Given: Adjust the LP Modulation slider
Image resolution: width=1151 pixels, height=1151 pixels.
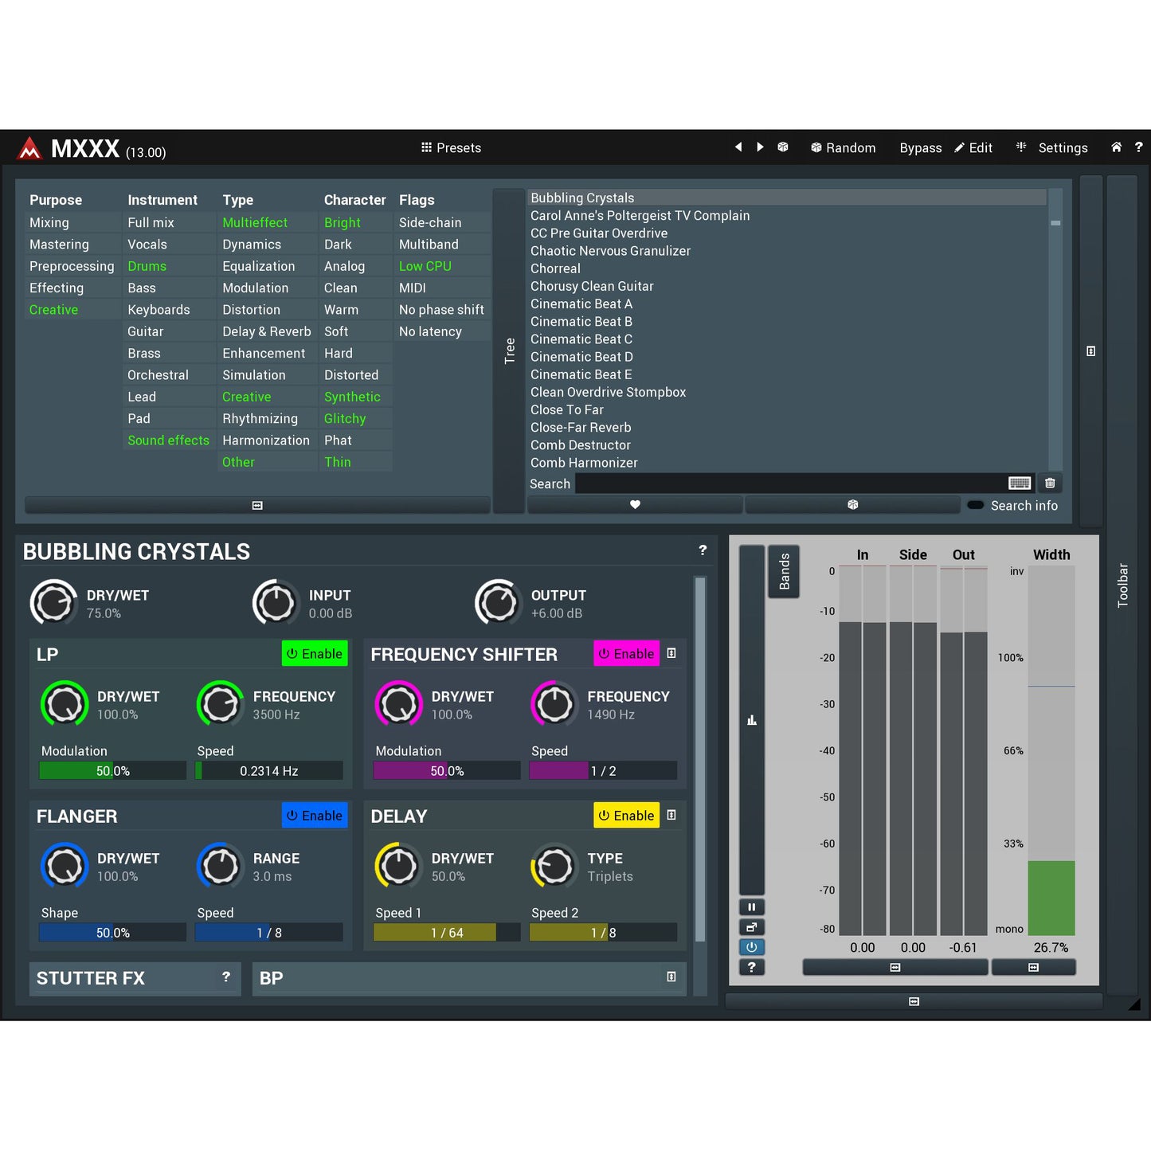Looking at the screenshot, I should 112,771.
